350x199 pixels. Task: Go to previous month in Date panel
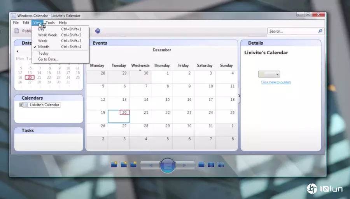tap(17, 52)
